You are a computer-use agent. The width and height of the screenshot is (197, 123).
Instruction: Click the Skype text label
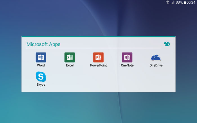point(41,85)
